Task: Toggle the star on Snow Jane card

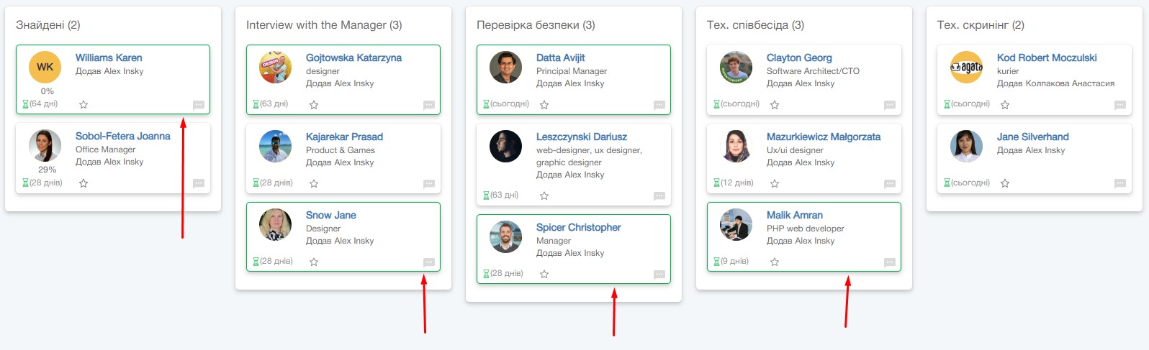Action: (x=314, y=262)
